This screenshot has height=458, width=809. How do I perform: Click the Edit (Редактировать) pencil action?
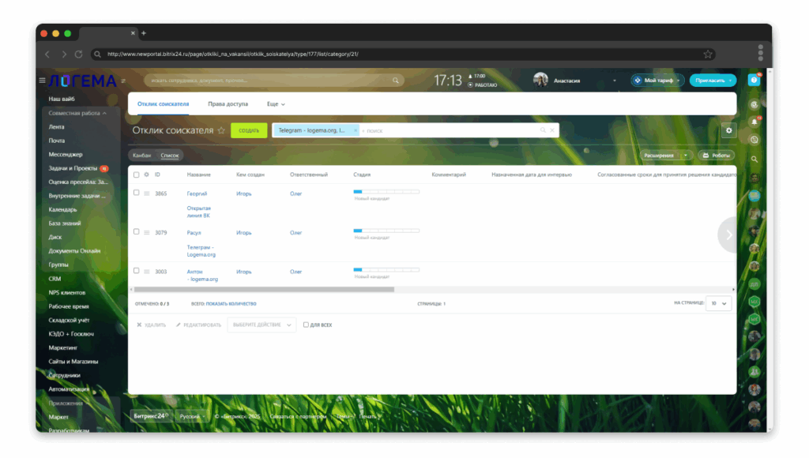198,325
